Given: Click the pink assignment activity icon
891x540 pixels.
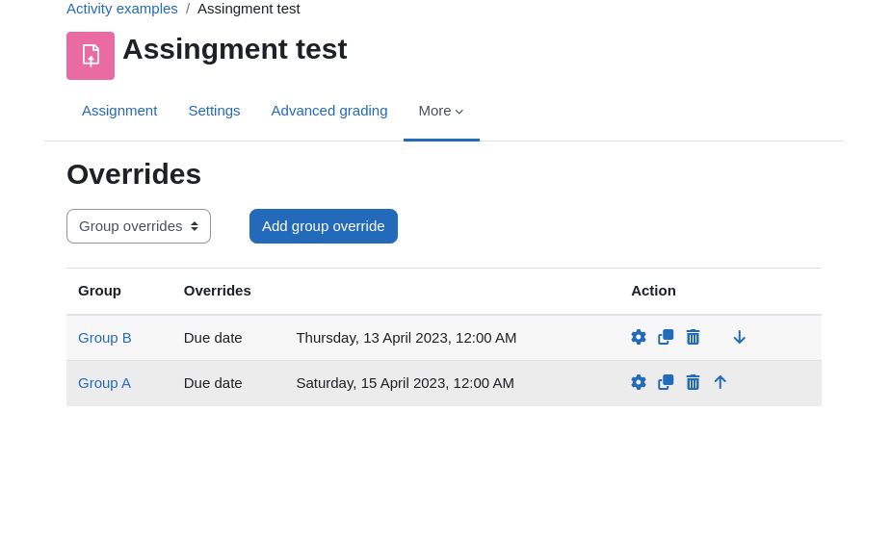Looking at the screenshot, I should (x=91, y=56).
